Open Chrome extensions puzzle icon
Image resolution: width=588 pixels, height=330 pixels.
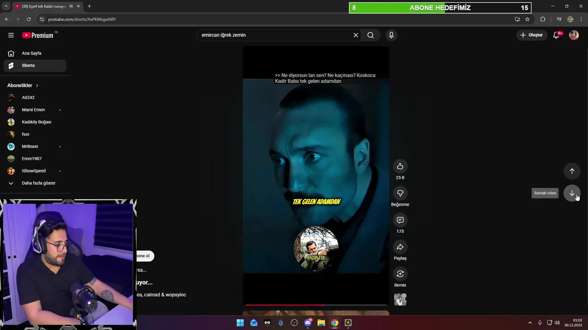[543, 19]
